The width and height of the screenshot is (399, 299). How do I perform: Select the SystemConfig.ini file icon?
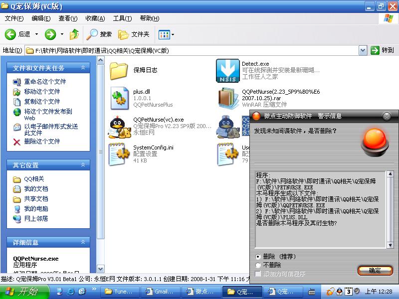[x=119, y=154]
